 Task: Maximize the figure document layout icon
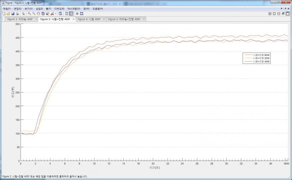(288, 14)
